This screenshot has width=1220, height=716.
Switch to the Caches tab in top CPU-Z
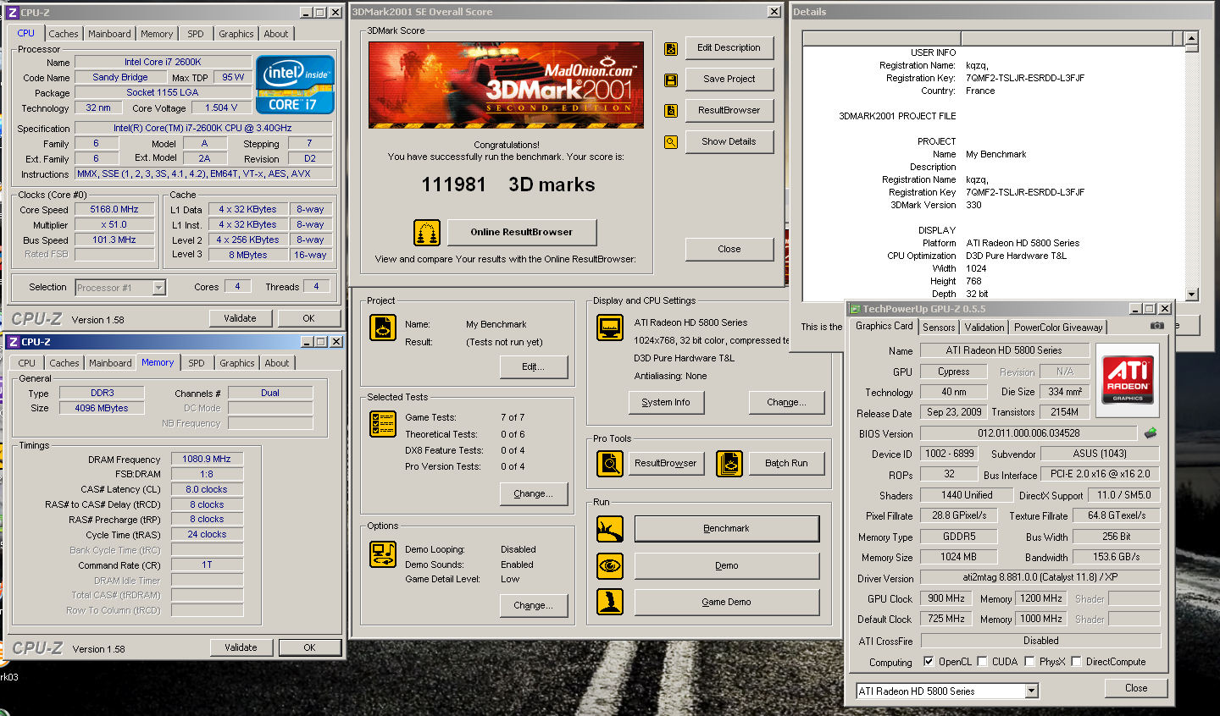point(64,34)
